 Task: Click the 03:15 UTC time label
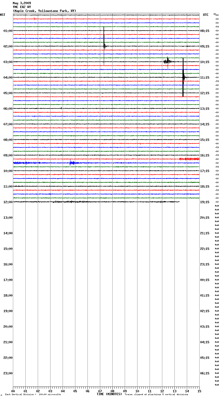(x=205, y=327)
